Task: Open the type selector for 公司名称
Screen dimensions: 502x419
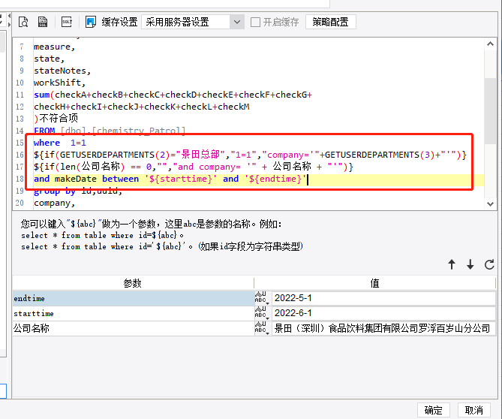Action: click(x=262, y=328)
